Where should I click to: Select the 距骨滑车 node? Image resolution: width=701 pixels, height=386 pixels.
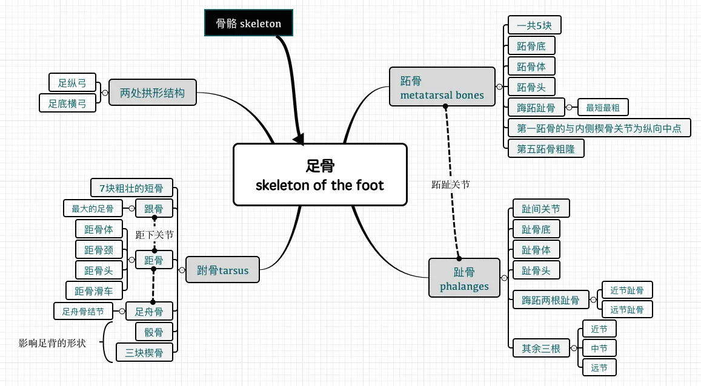point(94,290)
